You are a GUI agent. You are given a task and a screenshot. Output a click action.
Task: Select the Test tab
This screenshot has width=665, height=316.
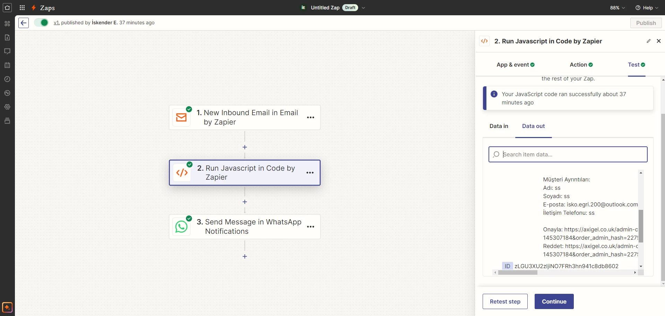(x=637, y=65)
